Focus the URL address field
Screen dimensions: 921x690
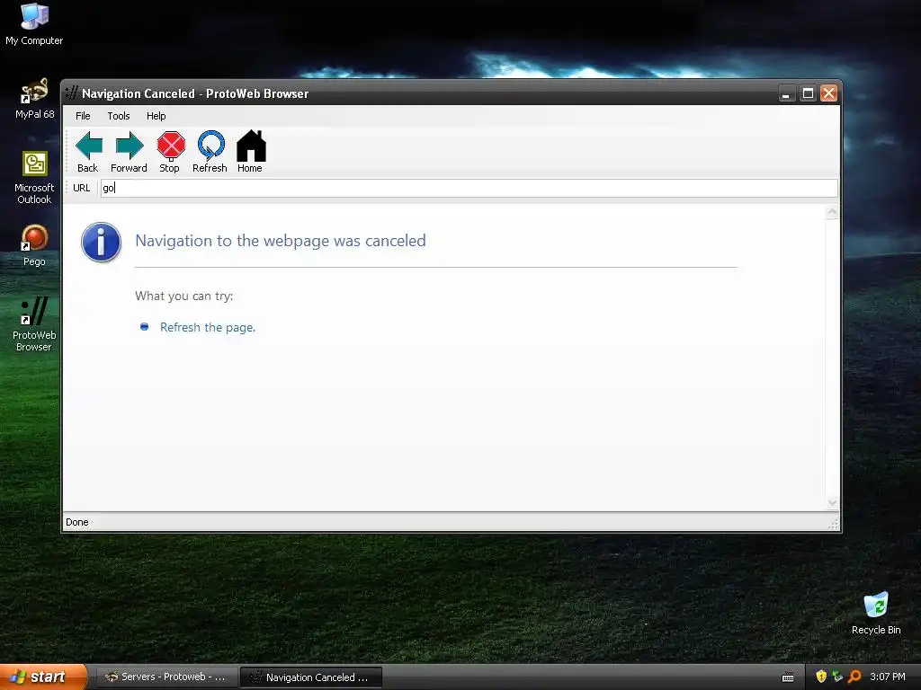(469, 188)
